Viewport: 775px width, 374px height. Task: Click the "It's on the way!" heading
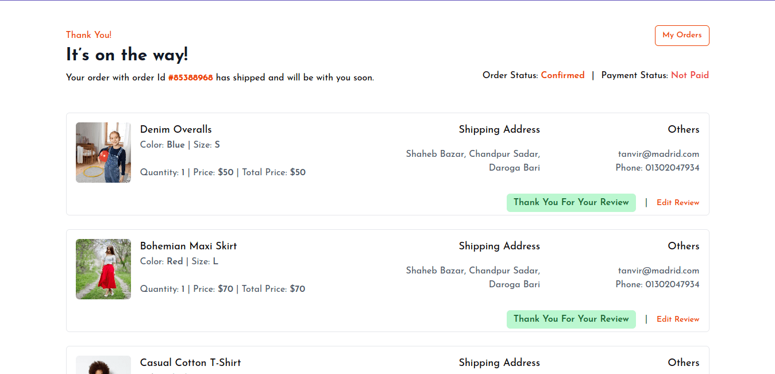pos(127,55)
